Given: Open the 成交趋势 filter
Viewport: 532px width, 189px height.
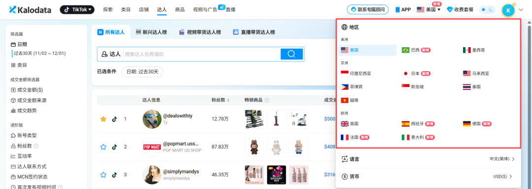Looking at the screenshot, I should coord(24,110).
